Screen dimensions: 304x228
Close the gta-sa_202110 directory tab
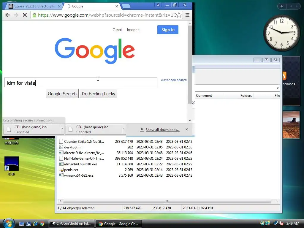(59, 6)
